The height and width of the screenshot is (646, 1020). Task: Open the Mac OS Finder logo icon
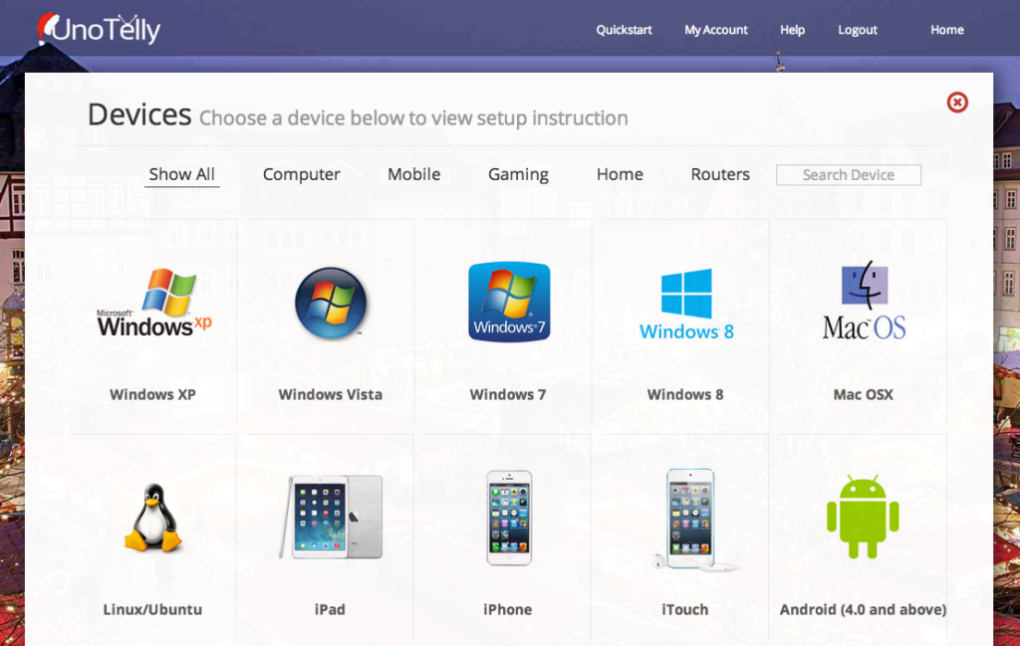tap(864, 301)
